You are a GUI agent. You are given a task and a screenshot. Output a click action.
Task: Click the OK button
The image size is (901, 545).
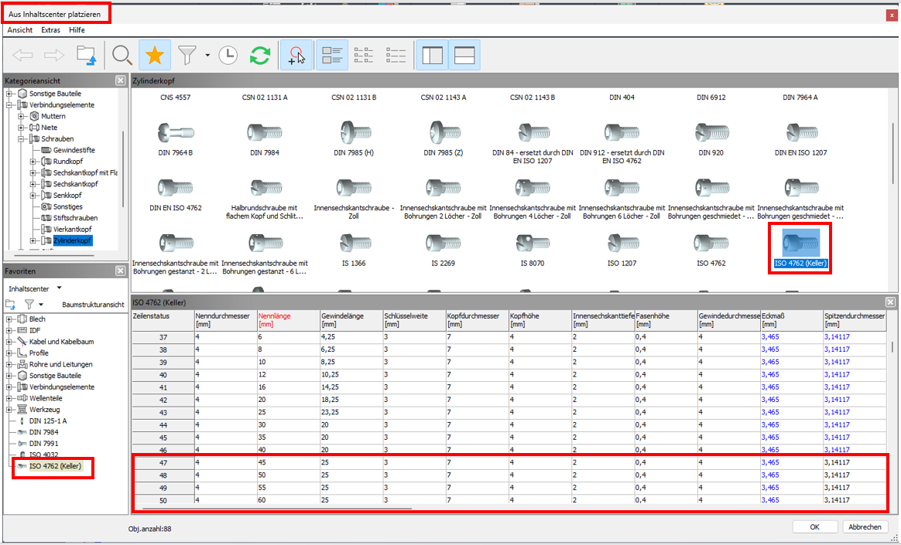[x=814, y=526]
